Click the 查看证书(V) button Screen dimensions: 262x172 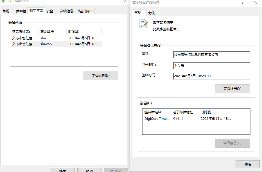[x=232, y=88]
